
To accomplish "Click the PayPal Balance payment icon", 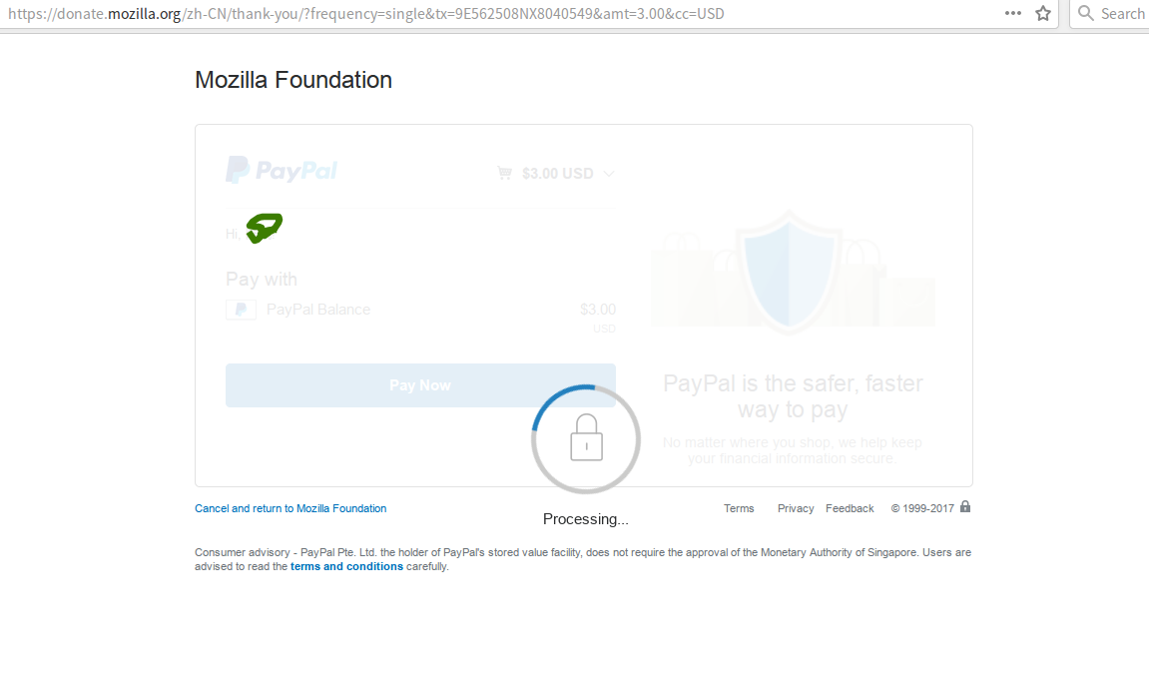I will point(242,310).
